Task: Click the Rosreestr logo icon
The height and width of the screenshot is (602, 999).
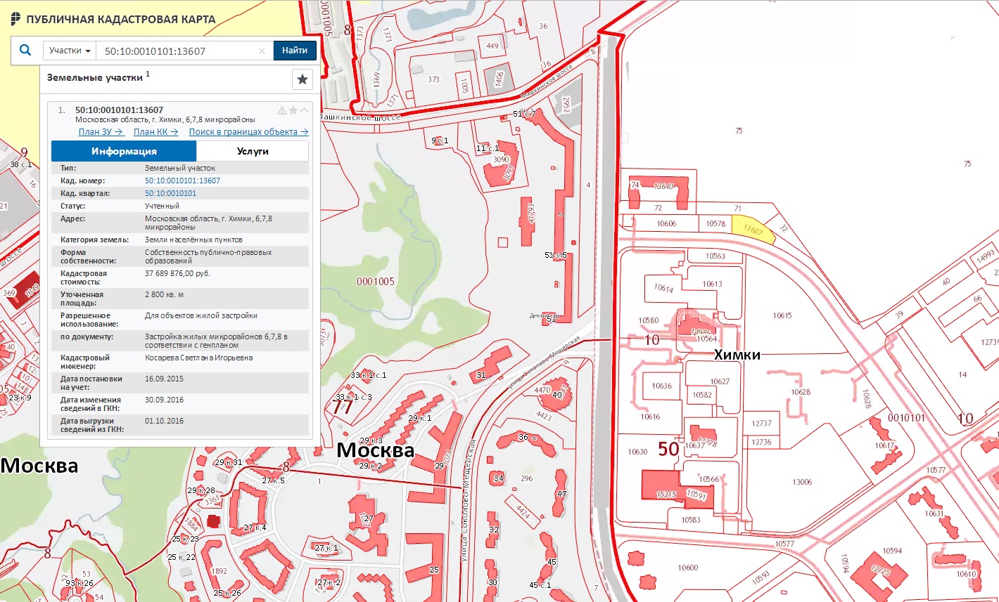Action: (x=15, y=19)
